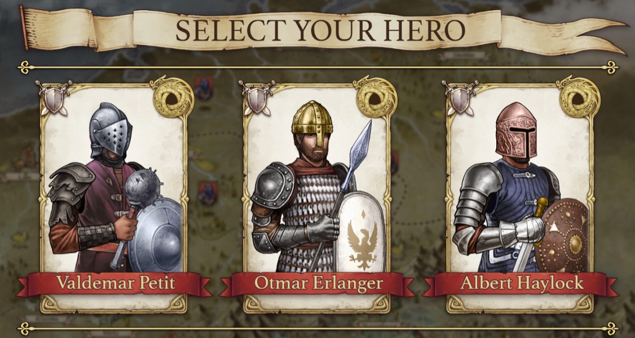Select the Albert Haylock name ribbon
Viewport: 635px width, 338px height.
[x=521, y=283]
